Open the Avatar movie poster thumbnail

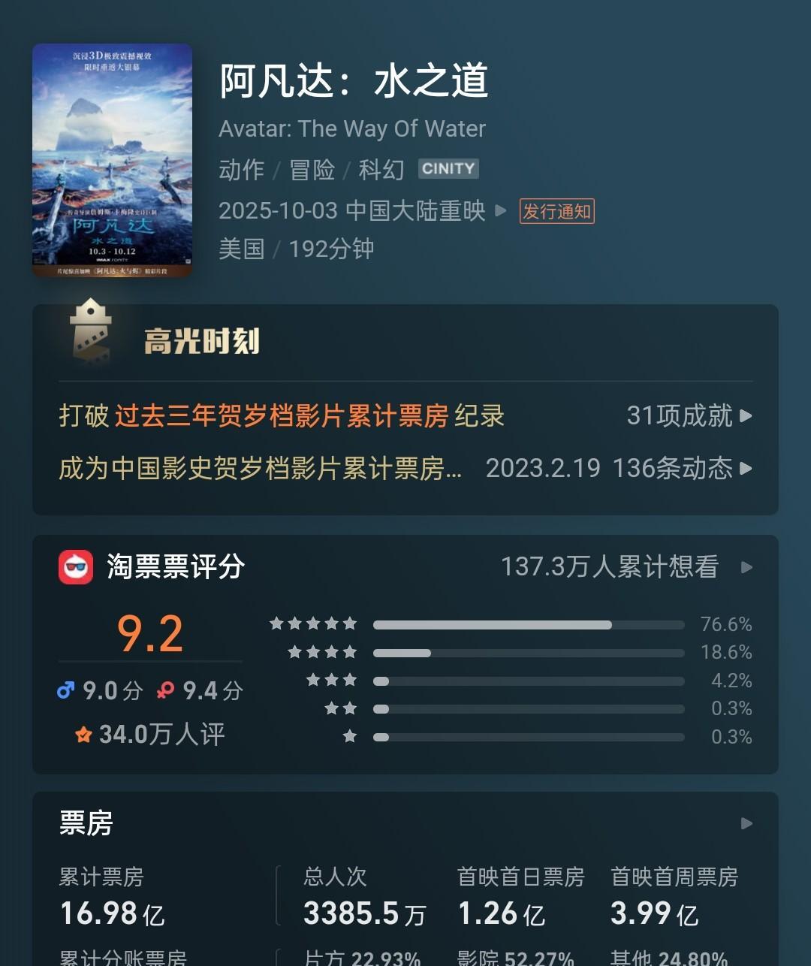click(x=112, y=161)
